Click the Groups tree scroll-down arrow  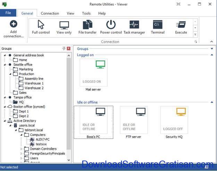tap(69, 160)
